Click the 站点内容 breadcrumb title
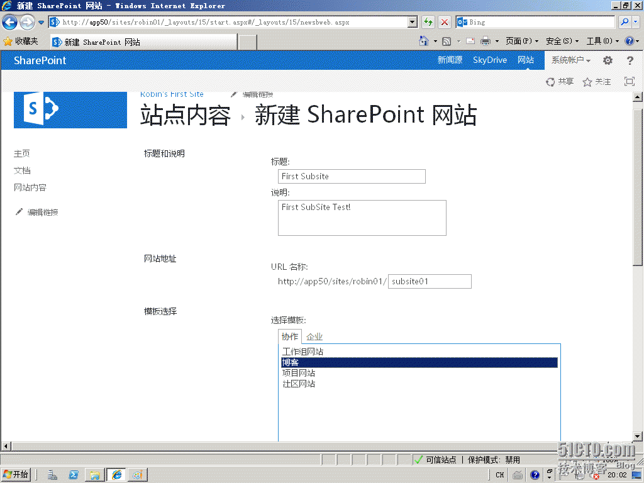 tap(186, 115)
